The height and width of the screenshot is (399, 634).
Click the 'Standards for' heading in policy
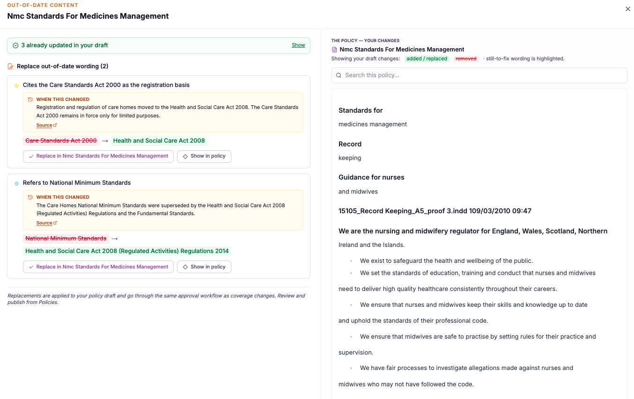click(361, 110)
